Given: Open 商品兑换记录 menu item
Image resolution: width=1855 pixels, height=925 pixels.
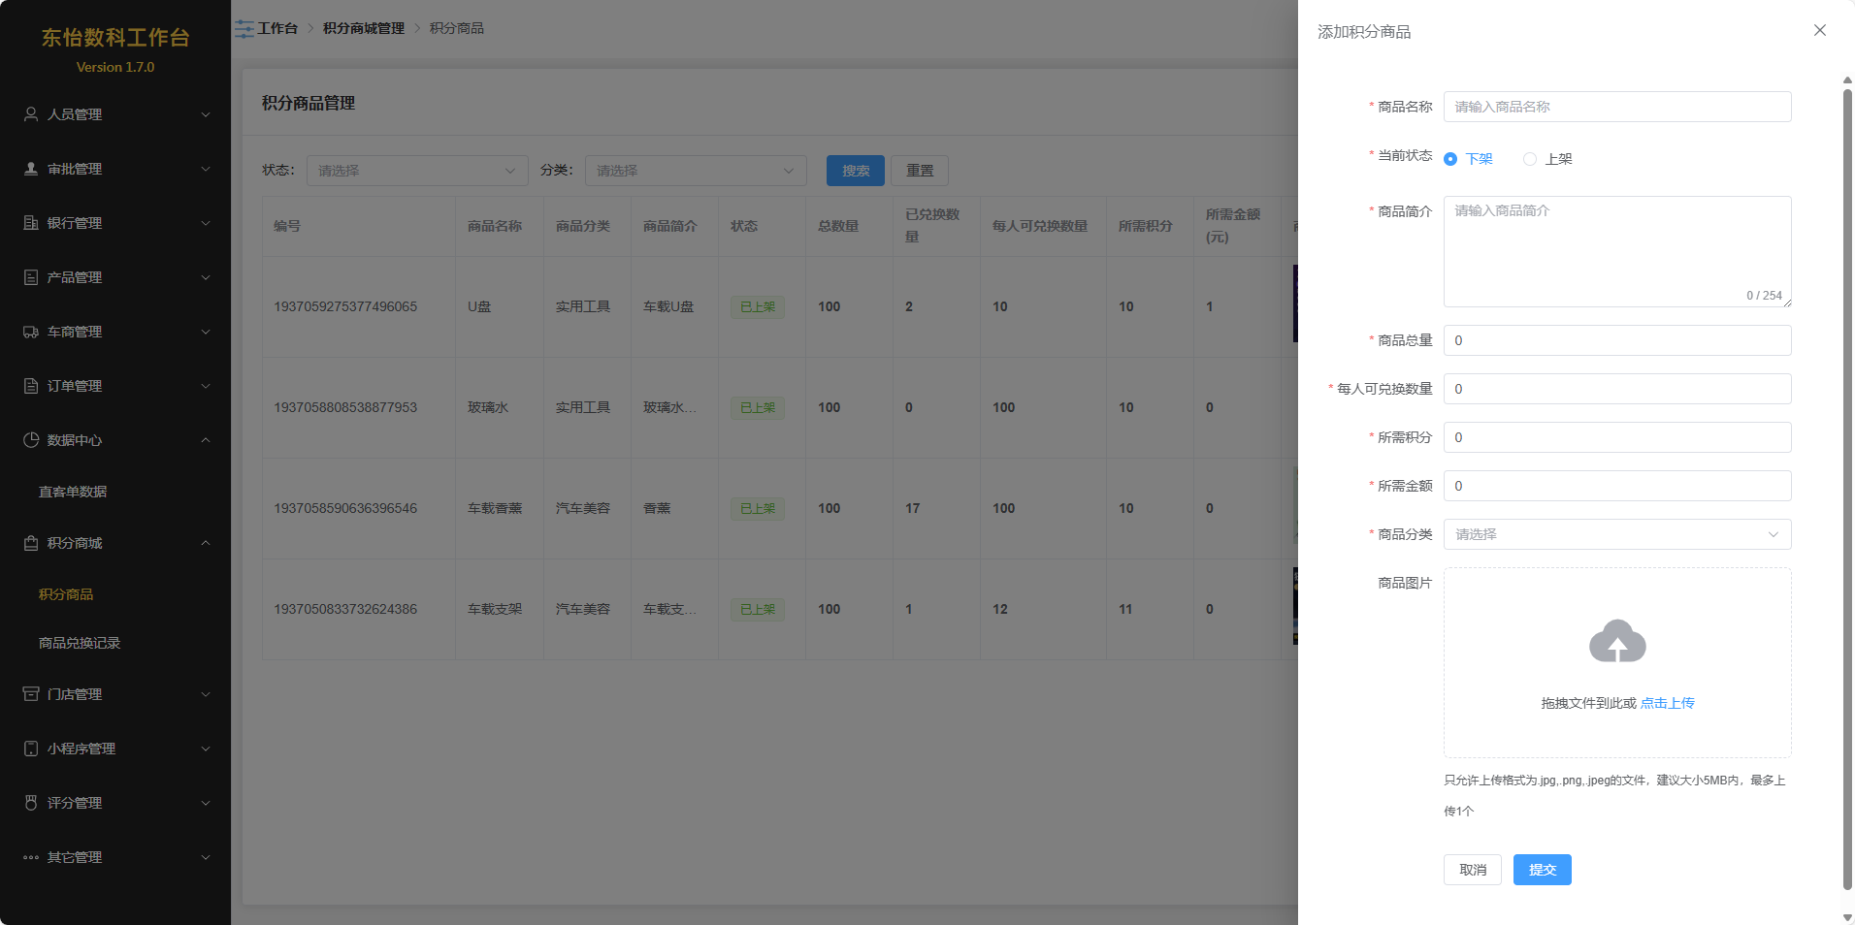Looking at the screenshot, I should point(80,643).
